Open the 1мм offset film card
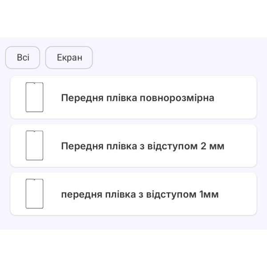 [x=133, y=194]
